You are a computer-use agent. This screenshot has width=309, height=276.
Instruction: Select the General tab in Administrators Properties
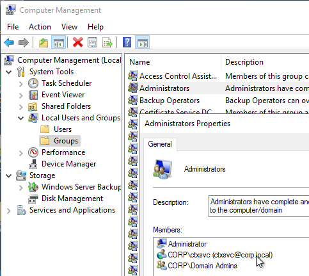[x=160, y=144]
